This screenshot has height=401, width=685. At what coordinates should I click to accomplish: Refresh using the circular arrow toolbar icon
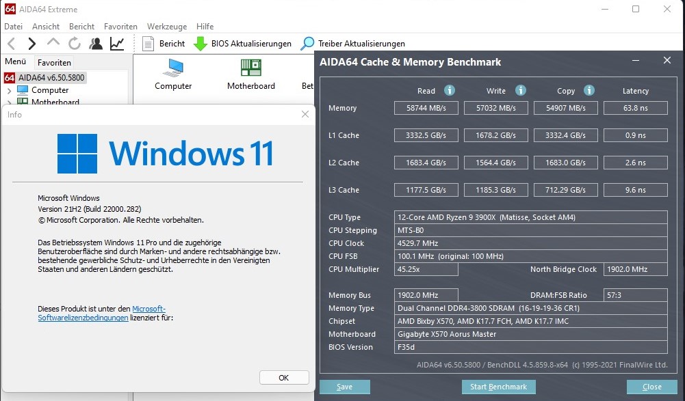(75, 44)
